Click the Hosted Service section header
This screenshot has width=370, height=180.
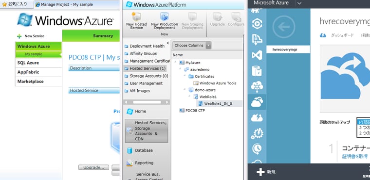point(94,90)
